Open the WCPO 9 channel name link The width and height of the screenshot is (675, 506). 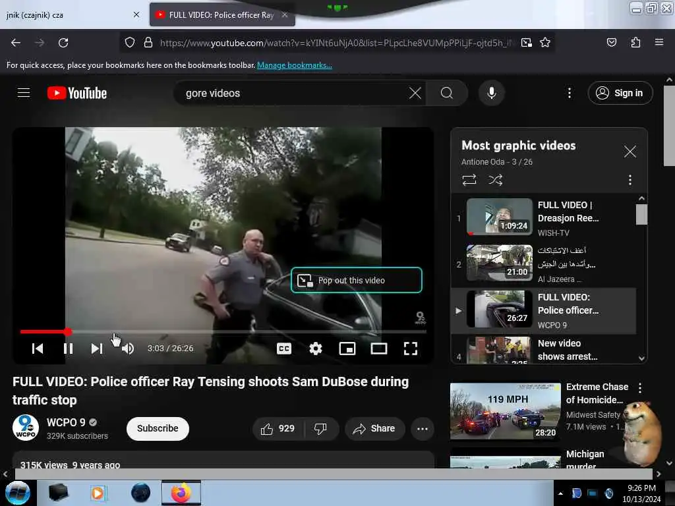click(x=66, y=422)
